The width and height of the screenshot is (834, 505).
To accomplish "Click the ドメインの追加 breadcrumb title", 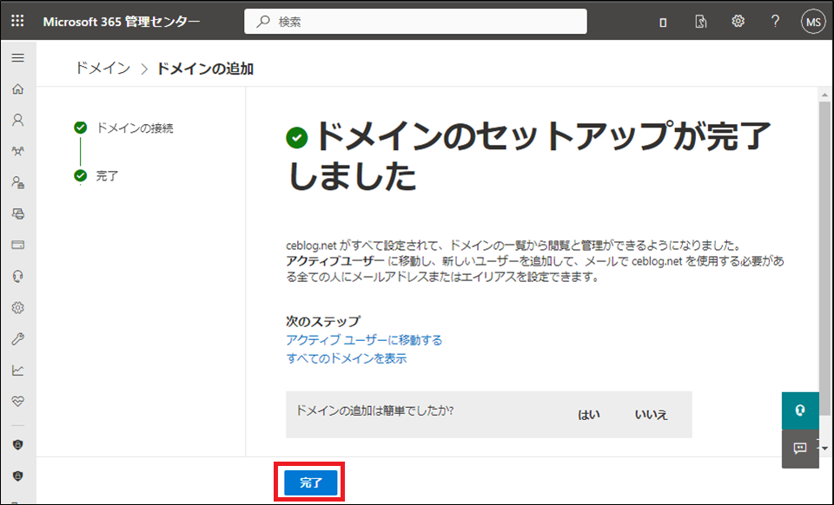I will coord(205,69).
